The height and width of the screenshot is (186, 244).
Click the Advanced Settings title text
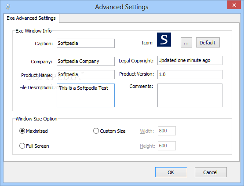click(x=122, y=7)
